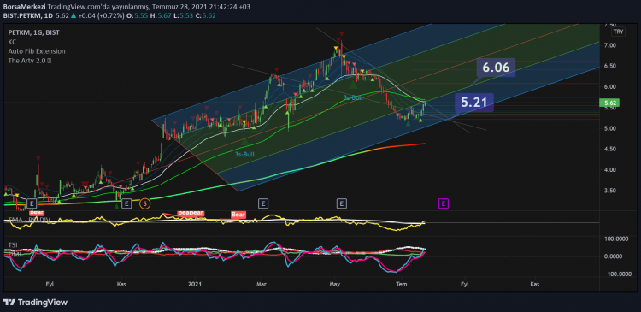This screenshot has height=312, width=641.
Task: Click the May time axis label
Action: [x=335, y=284]
